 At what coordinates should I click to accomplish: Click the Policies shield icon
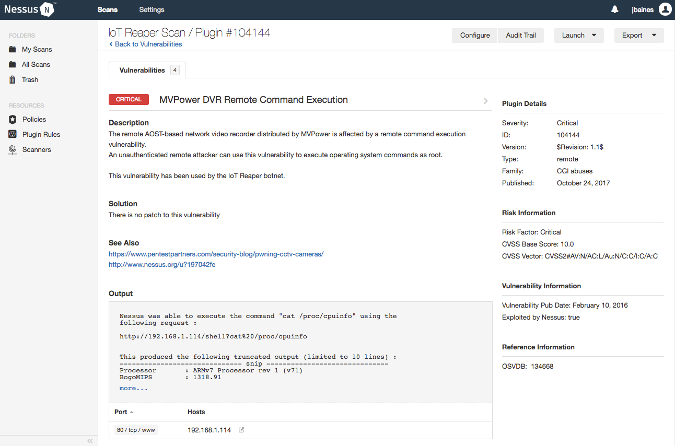(13, 119)
